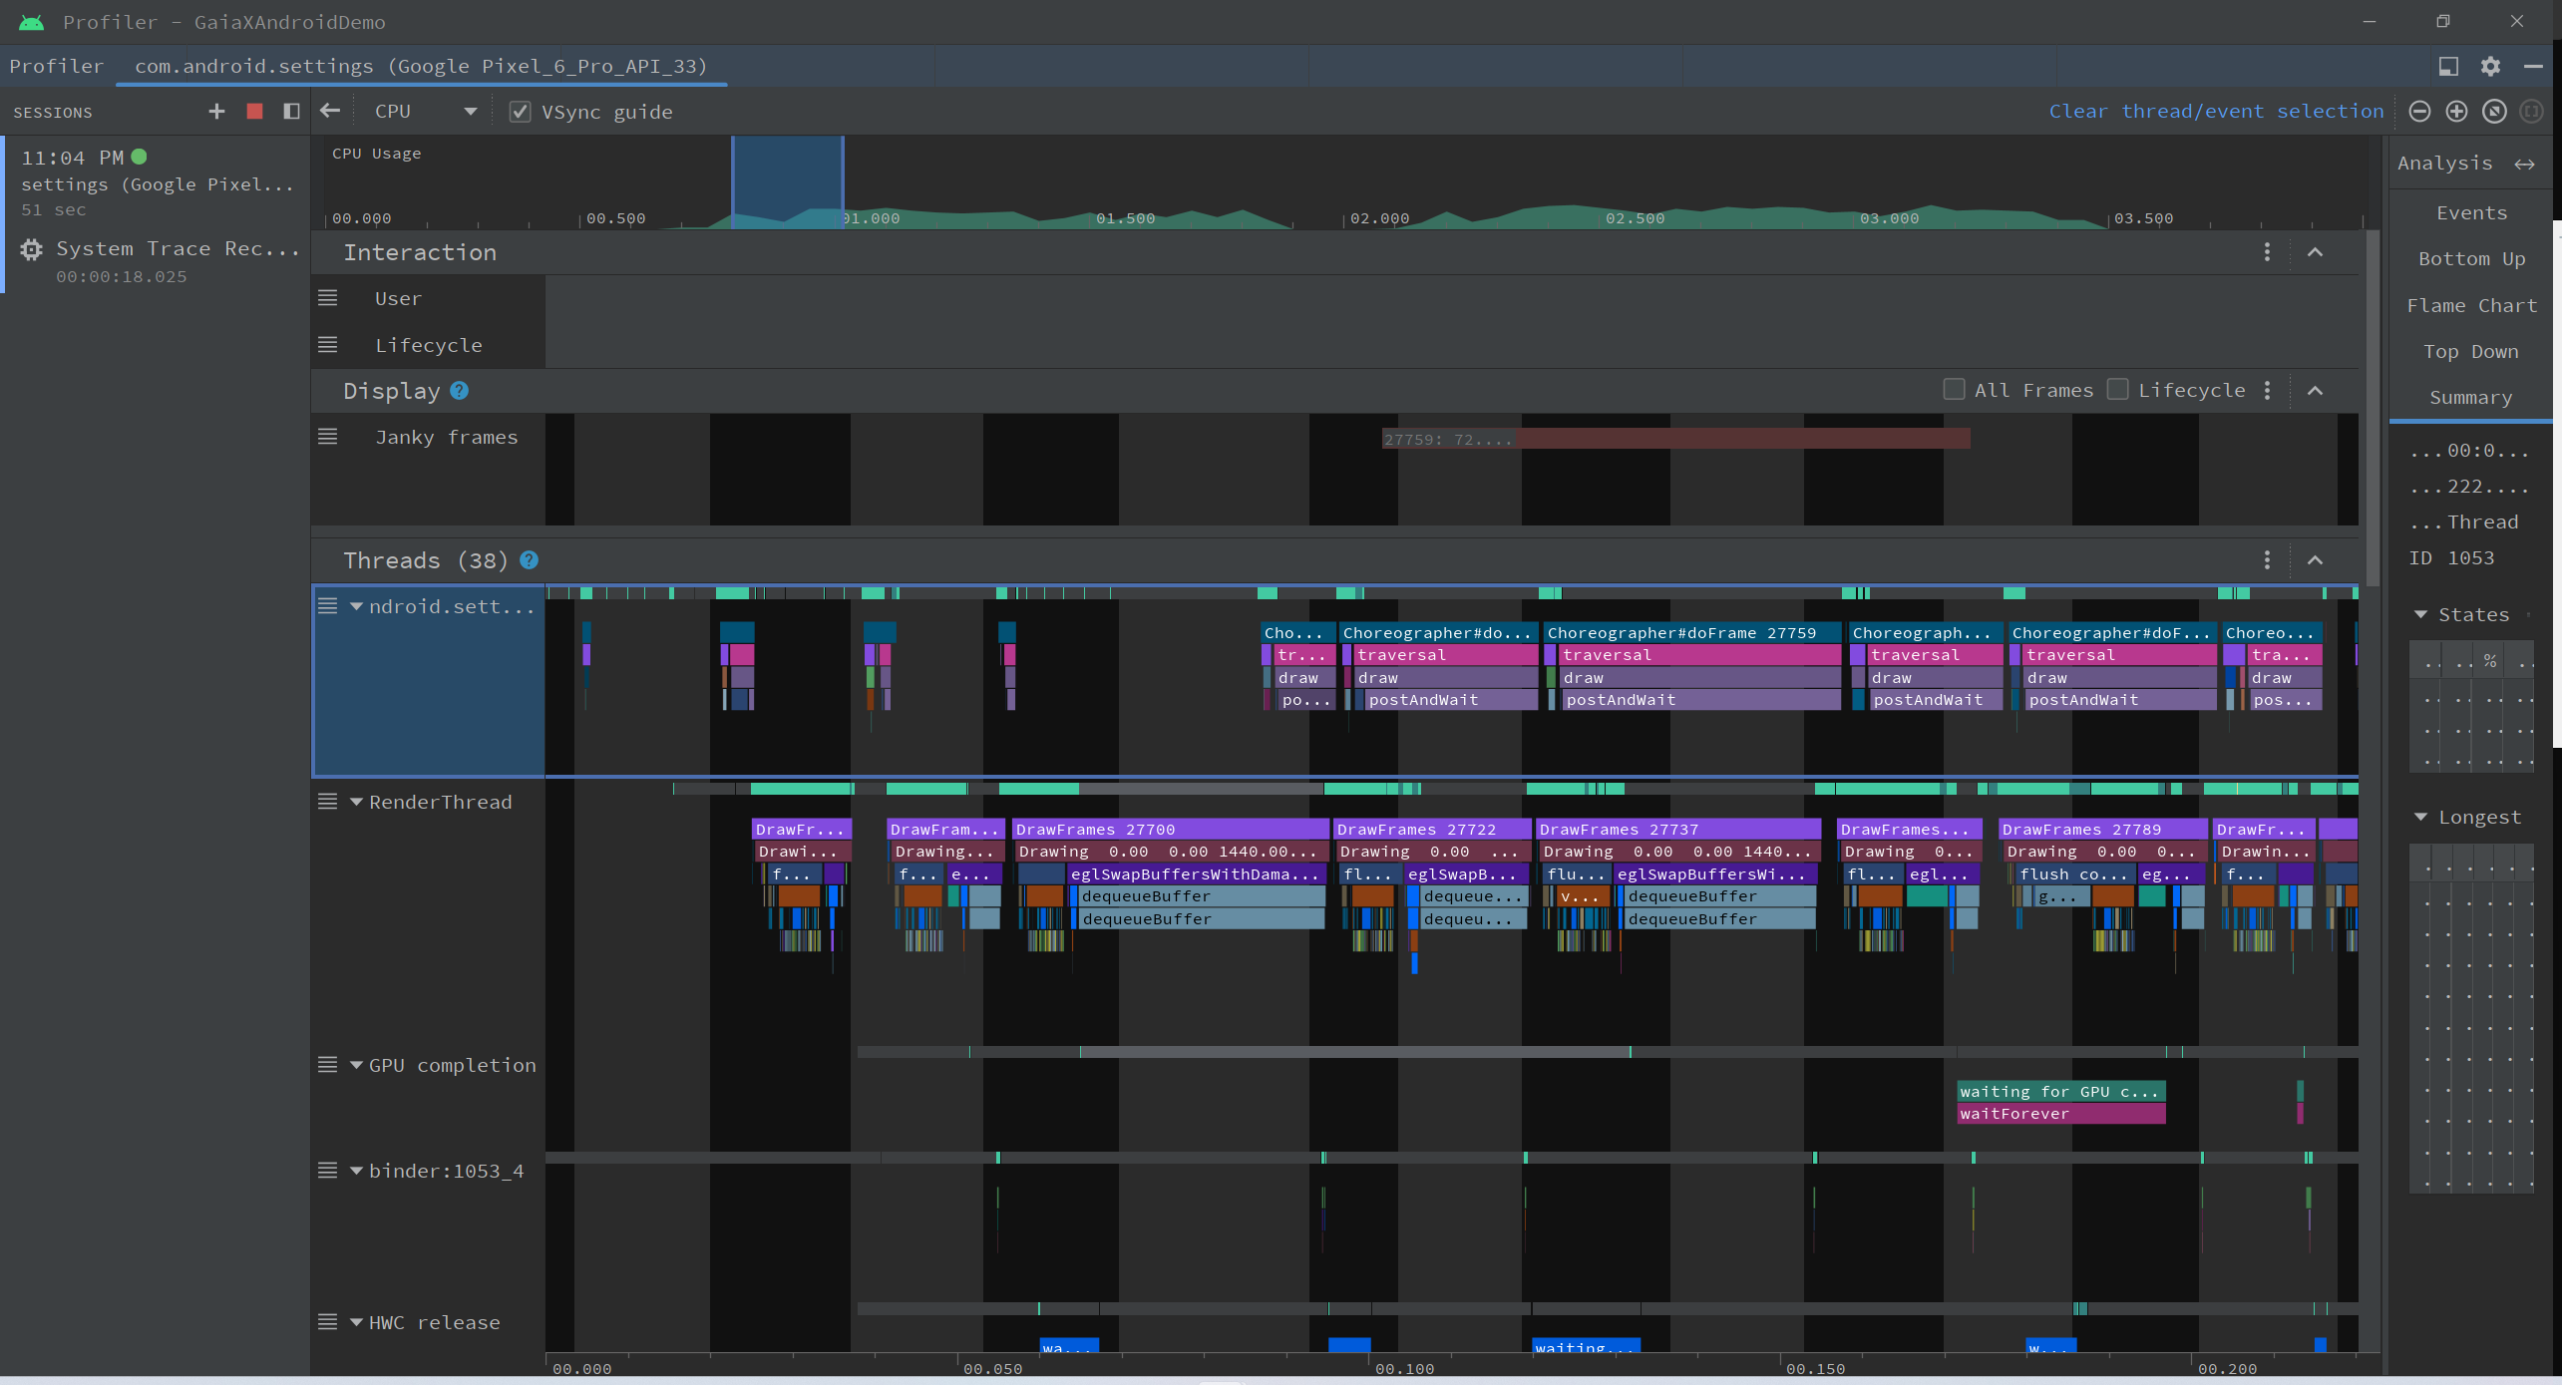Collapse the Longest section in Analysis

pyautogui.click(x=2420, y=817)
